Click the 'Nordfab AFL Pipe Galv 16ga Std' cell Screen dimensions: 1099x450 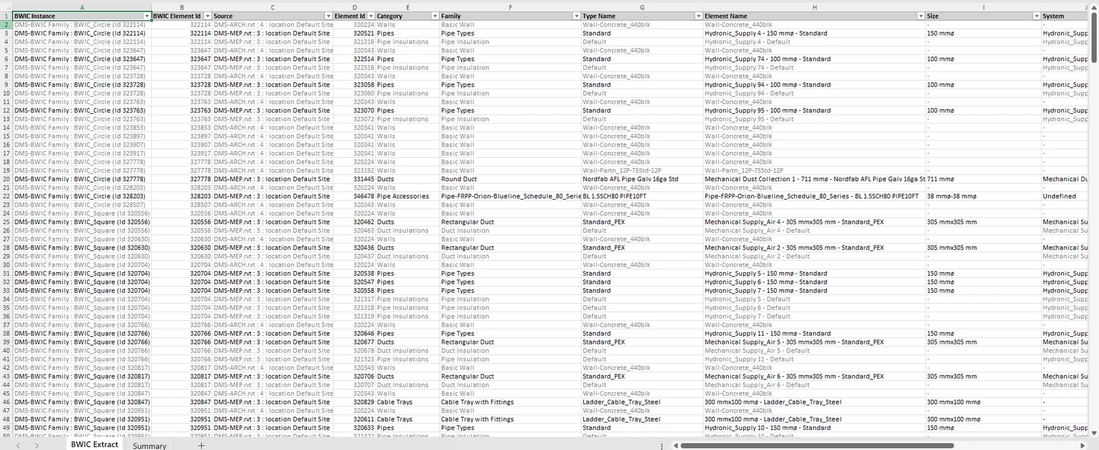point(642,179)
